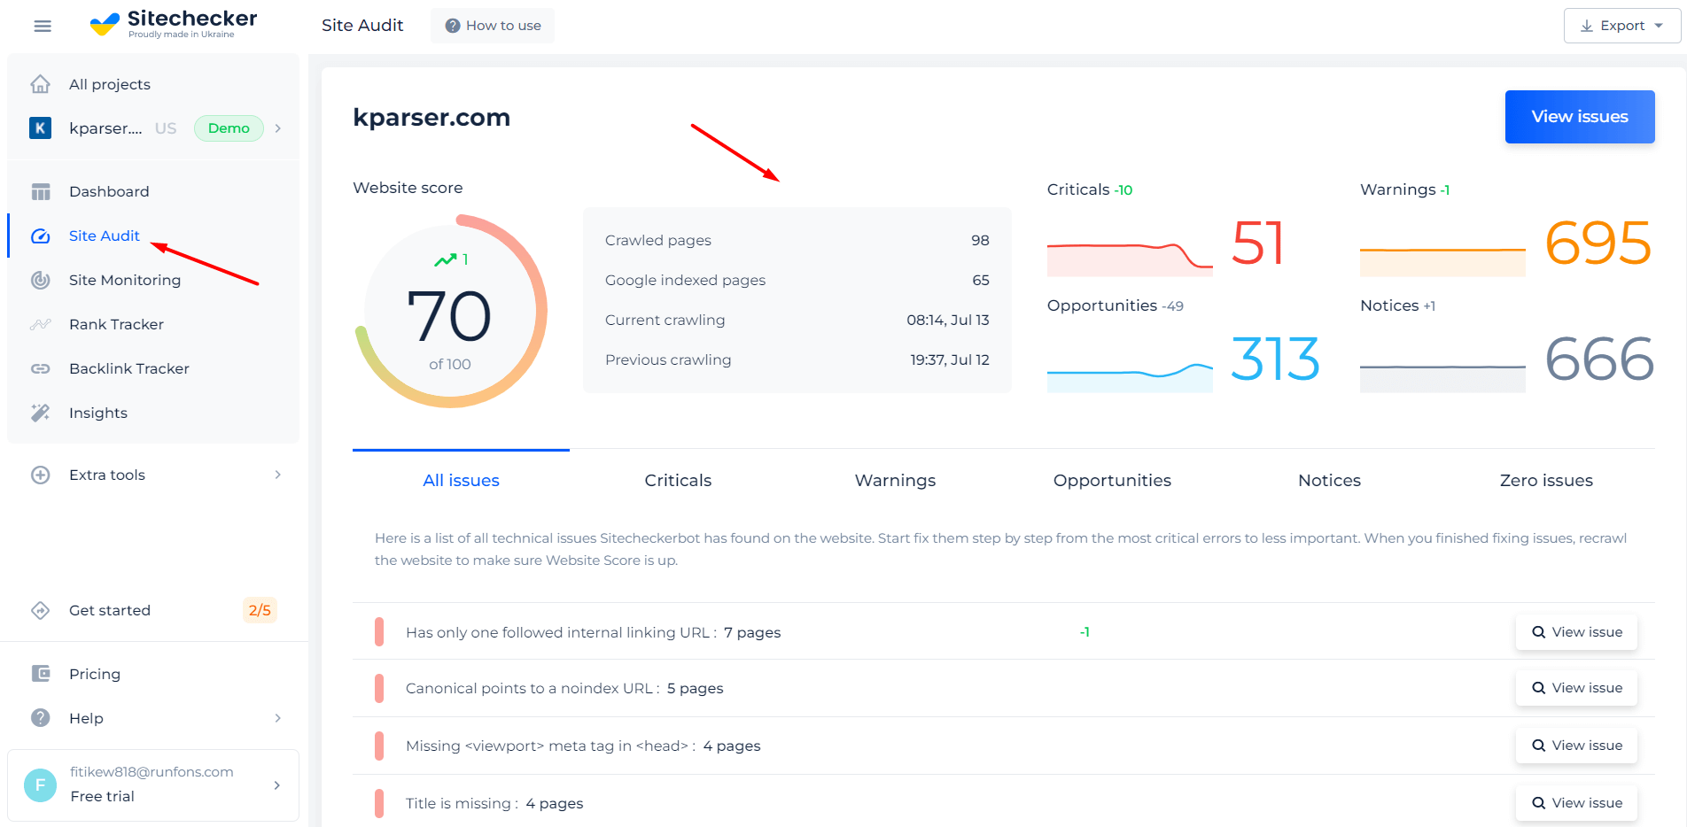Click the question icon in How to use

click(x=453, y=26)
